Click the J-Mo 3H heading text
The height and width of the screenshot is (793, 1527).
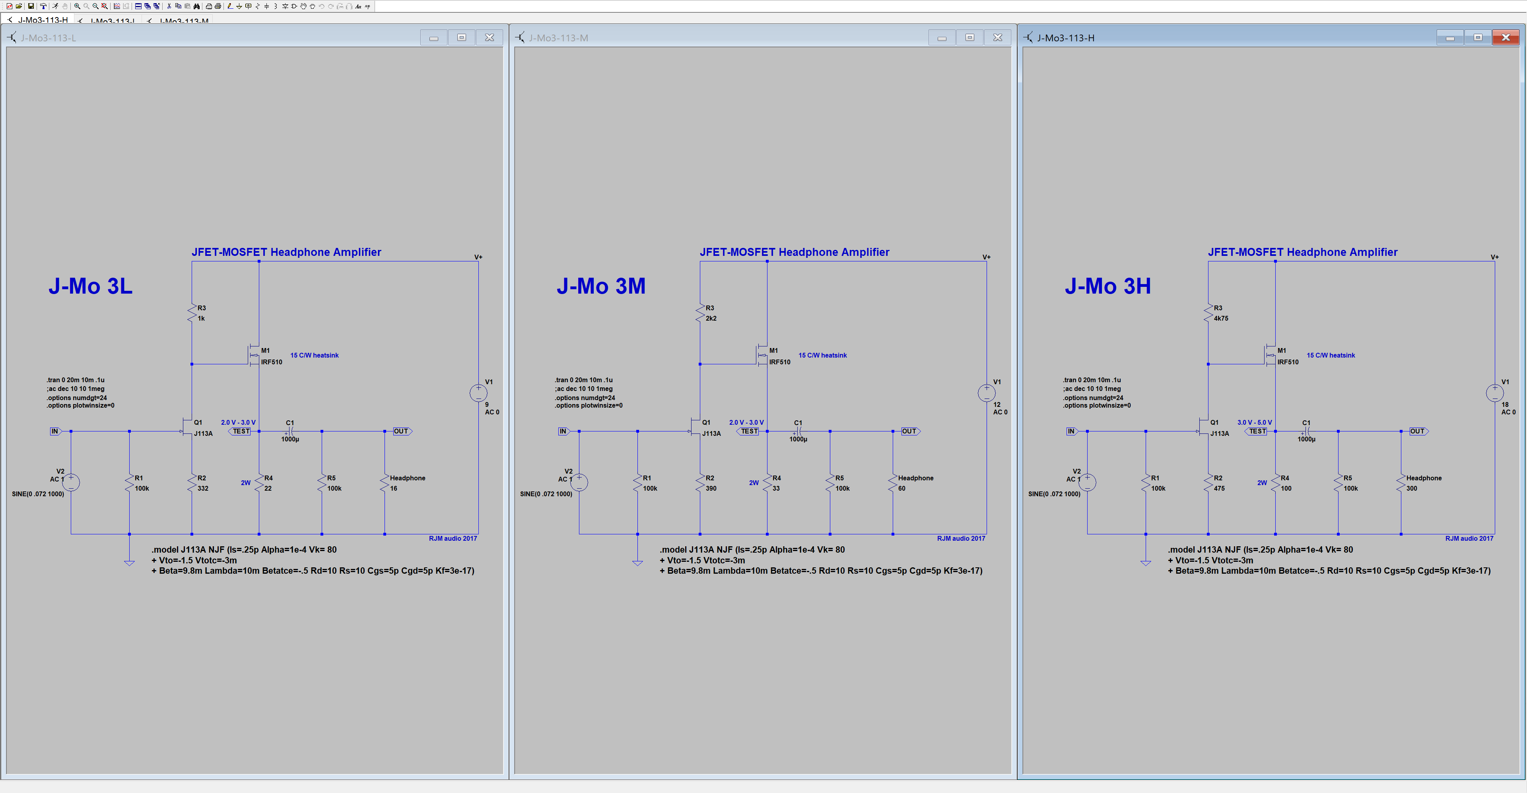[1107, 286]
